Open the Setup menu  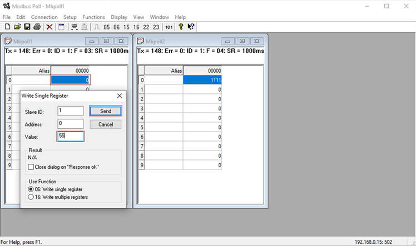pos(70,17)
